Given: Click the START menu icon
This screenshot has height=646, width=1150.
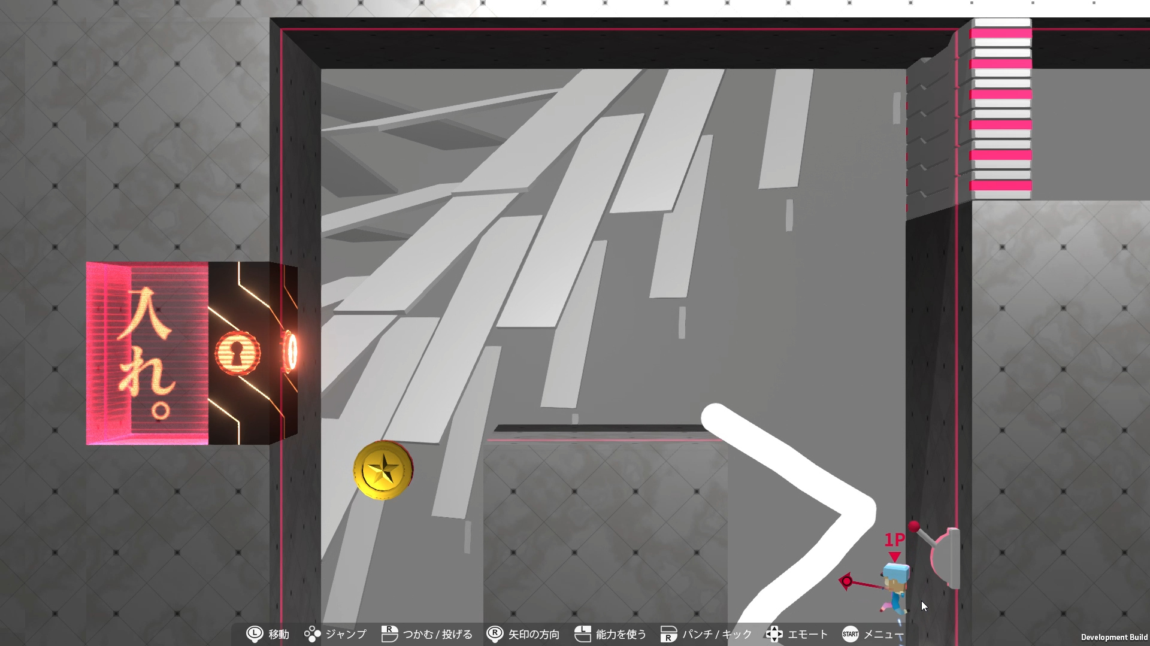Looking at the screenshot, I should click(x=851, y=634).
